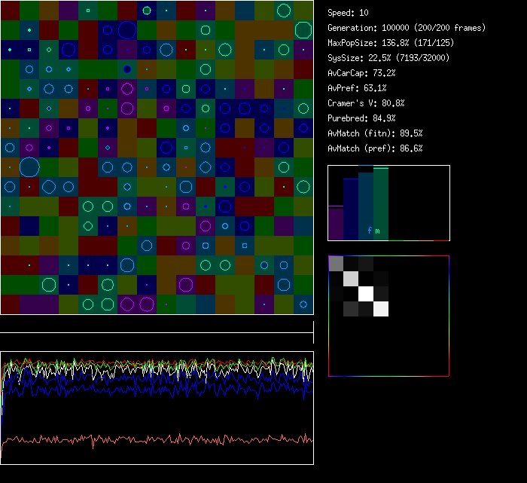Click the Generation counter text
The height and width of the screenshot is (483, 527).
(407, 28)
